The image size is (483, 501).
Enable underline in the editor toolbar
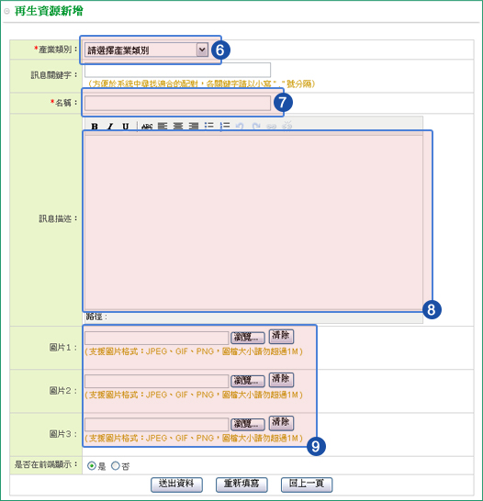[x=126, y=127]
